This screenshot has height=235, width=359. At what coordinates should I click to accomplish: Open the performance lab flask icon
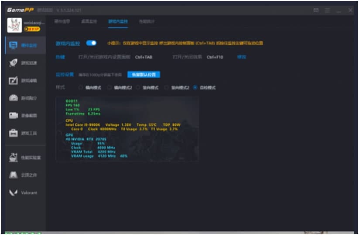click(13, 158)
